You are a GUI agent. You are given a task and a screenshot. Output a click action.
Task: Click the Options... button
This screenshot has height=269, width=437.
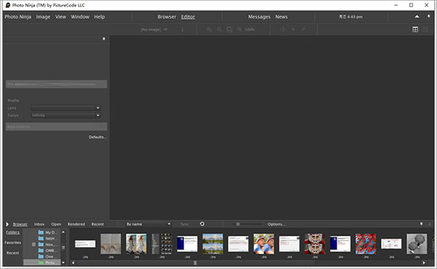click(x=277, y=224)
